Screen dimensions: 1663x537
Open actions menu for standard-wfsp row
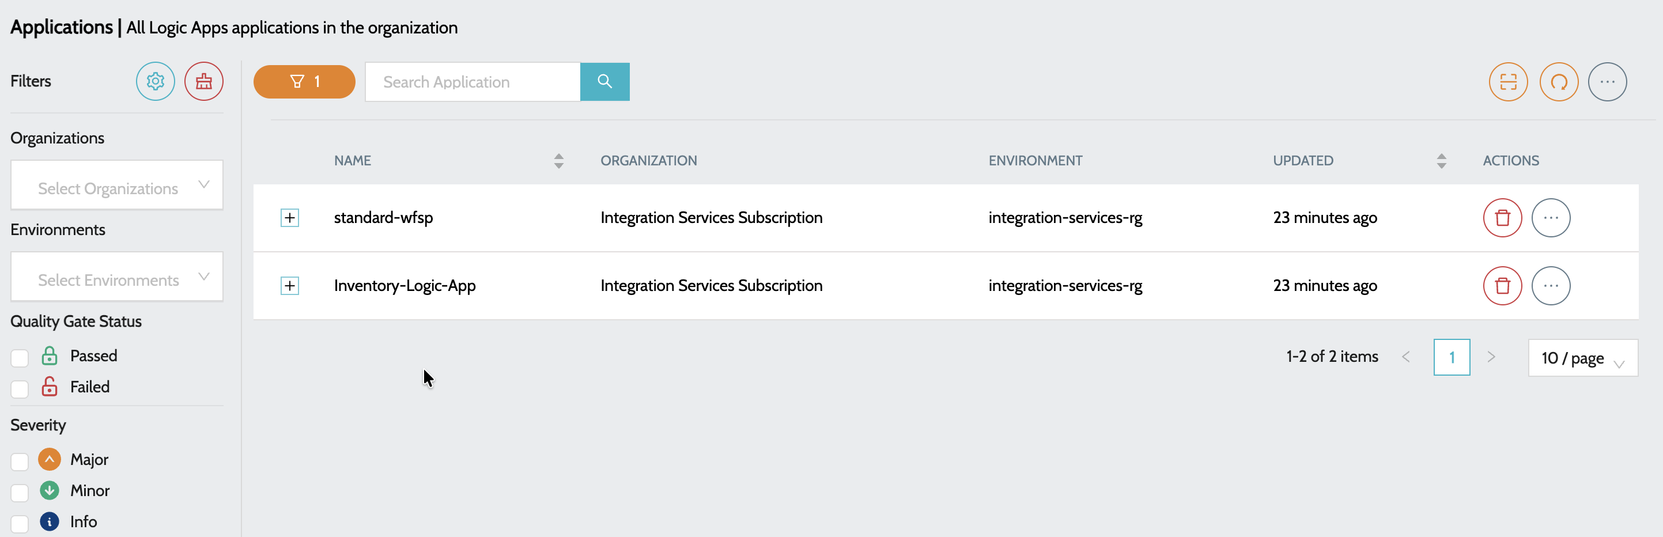pyautogui.click(x=1552, y=218)
